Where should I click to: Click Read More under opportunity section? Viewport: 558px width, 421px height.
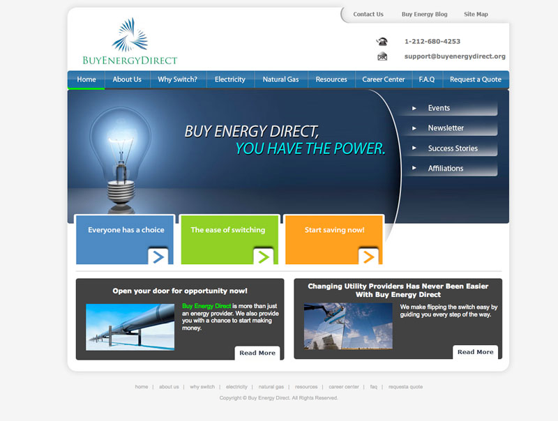(x=257, y=353)
